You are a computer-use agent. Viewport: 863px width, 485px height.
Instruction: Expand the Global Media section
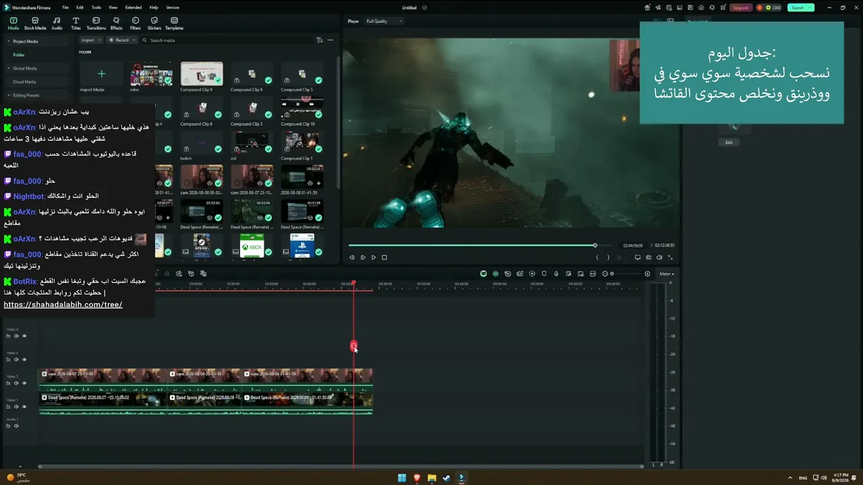[8, 68]
